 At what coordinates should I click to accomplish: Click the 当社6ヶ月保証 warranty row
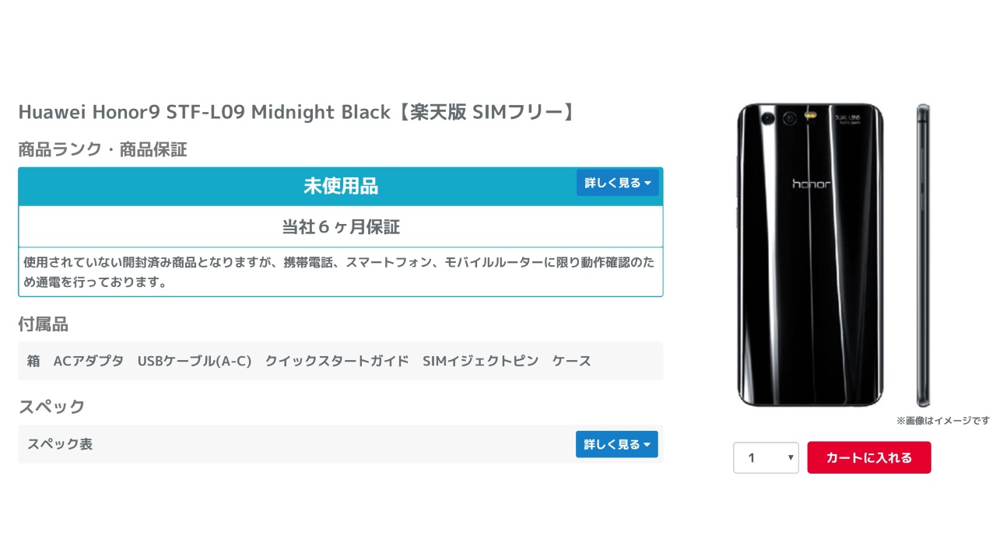coord(341,227)
